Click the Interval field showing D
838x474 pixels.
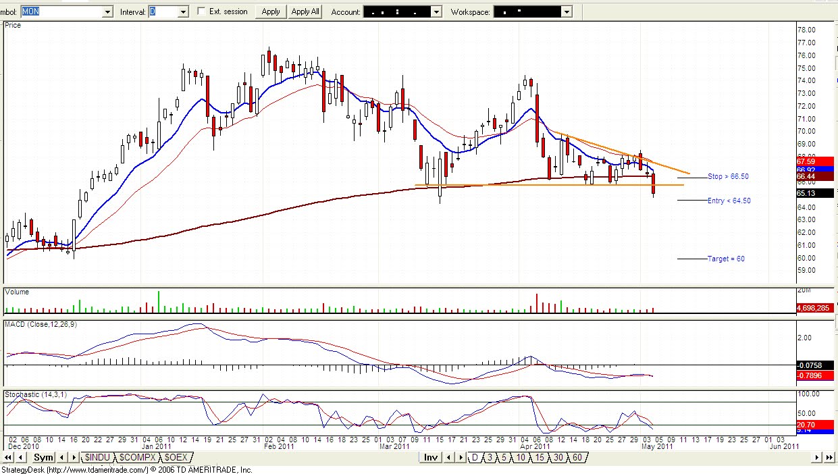click(x=163, y=12)
